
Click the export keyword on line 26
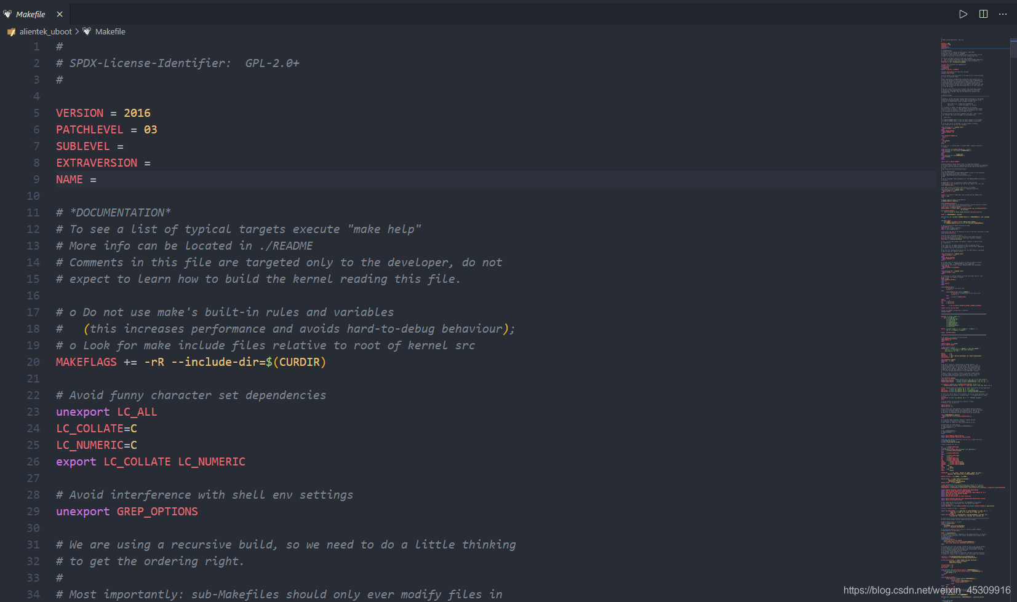point(76,462)
